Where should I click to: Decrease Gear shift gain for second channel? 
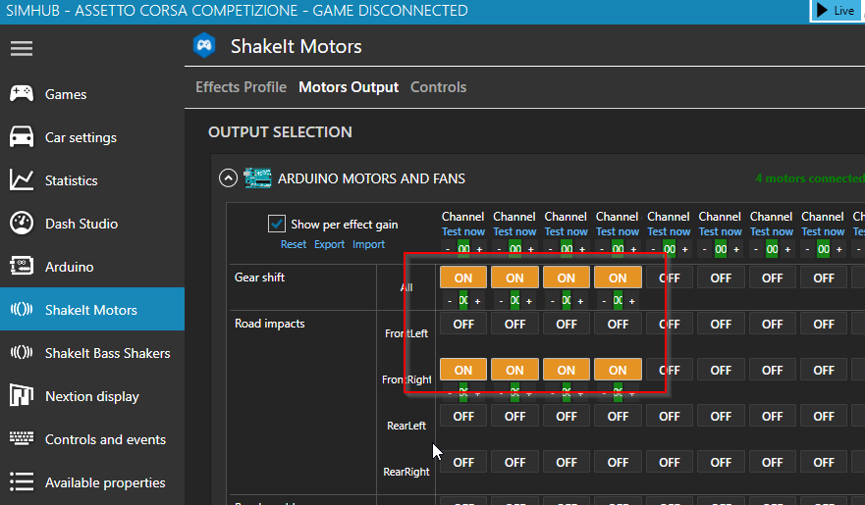[x=501, y=301]
